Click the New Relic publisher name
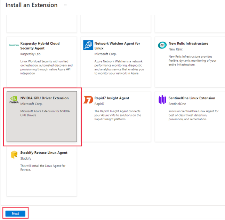Screen dimensions: 225x220 pos(175,49)
